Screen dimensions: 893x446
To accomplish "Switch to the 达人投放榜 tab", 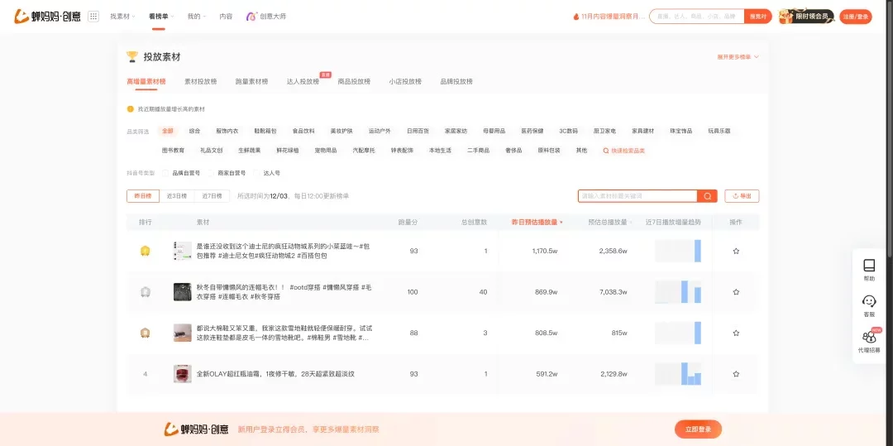I will [x=303, y=81].
